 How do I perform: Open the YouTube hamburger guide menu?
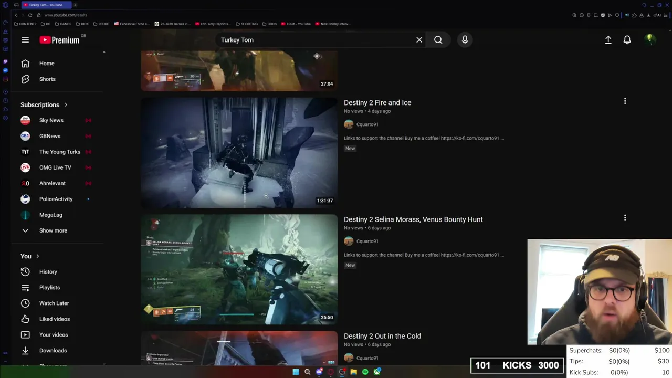pyautogui.click(x=25, y=40)
